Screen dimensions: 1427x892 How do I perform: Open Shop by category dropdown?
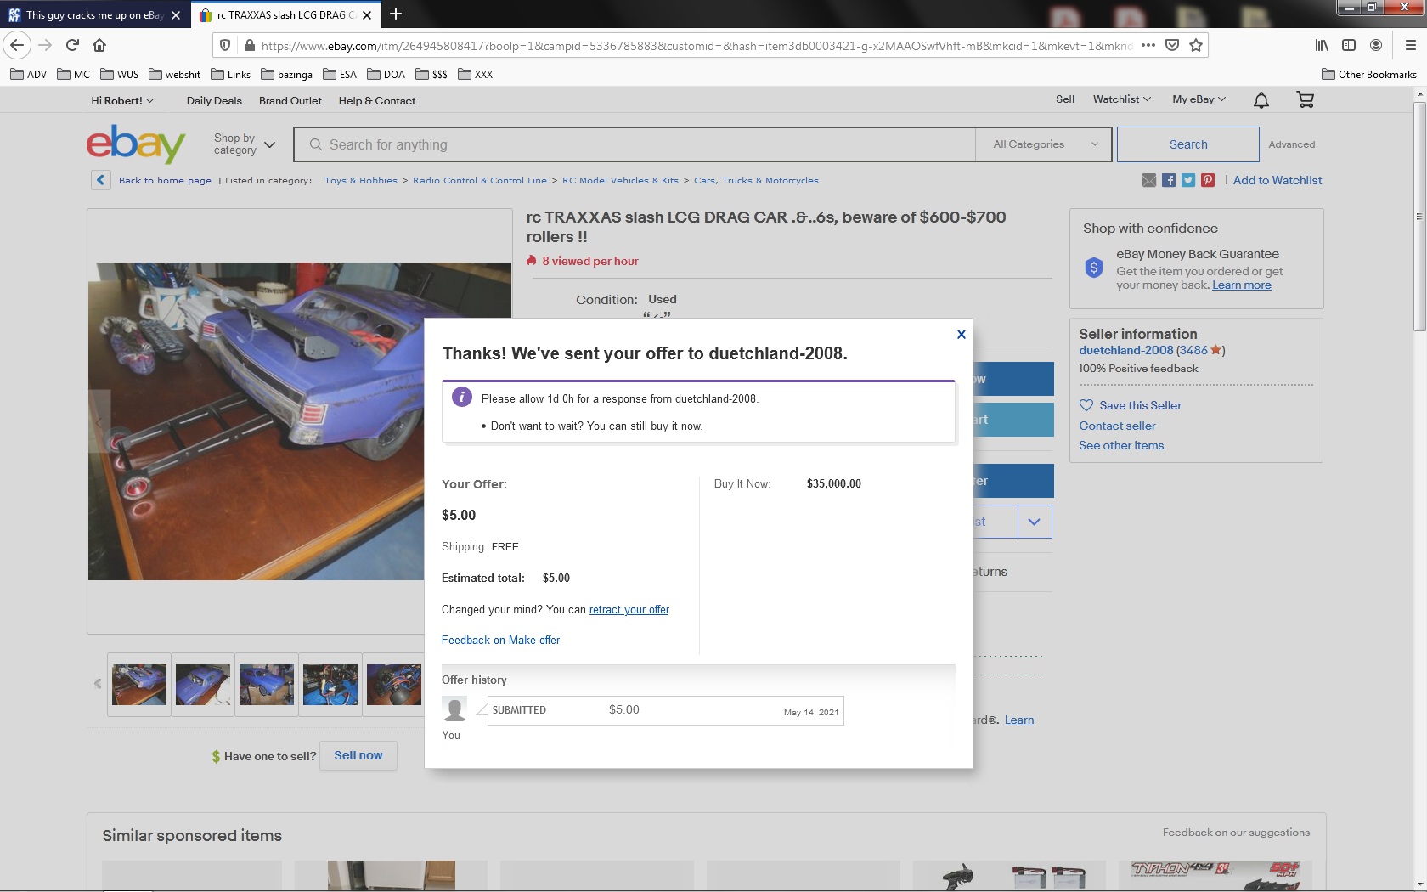(245, 144)
